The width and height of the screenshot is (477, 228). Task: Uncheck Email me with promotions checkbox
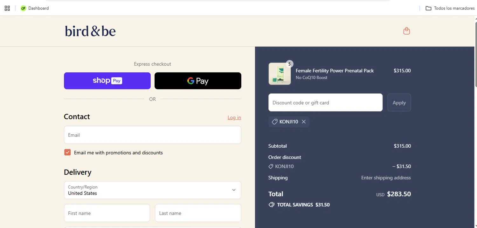click(67, 152)
